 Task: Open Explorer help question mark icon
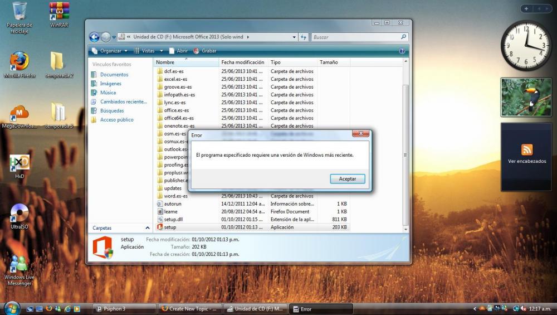(x=402, y=51)
